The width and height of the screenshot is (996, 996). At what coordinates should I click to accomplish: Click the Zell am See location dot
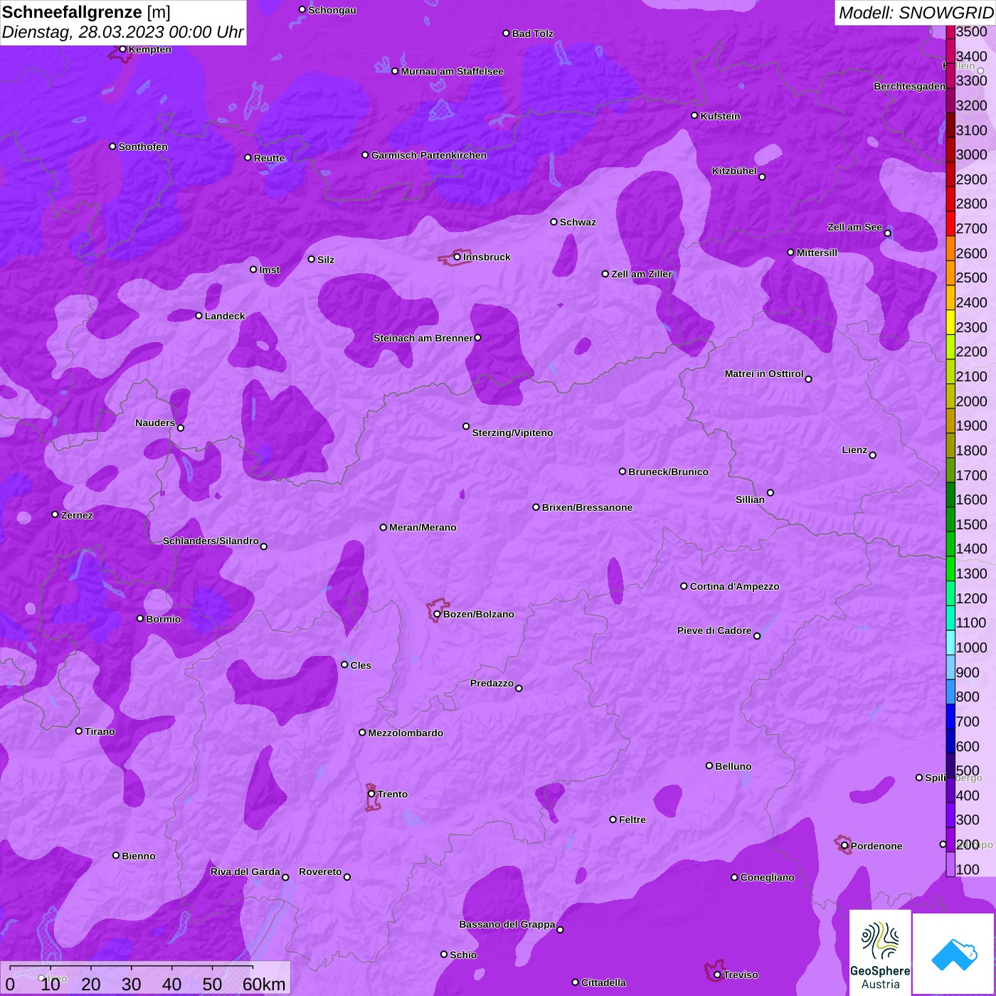coord(887,233)
